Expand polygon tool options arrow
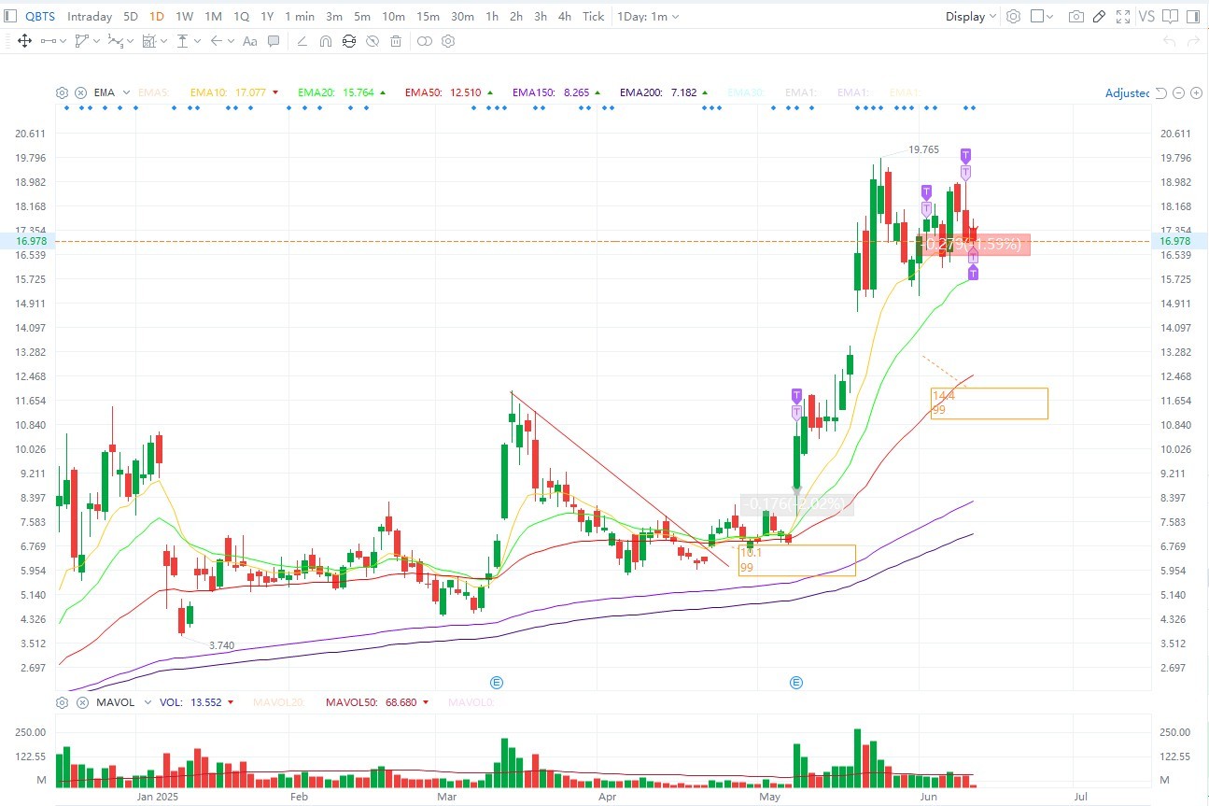This screenshot has width=1209, height=806. point(96,41)
